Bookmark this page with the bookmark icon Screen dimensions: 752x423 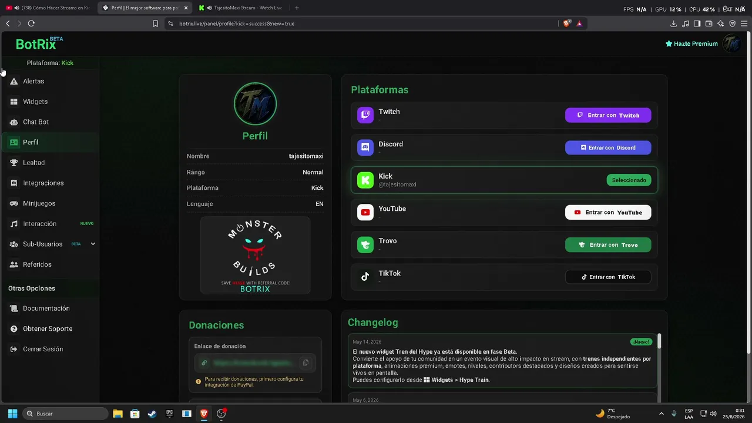pyautogui.click(x=155, y=23)
